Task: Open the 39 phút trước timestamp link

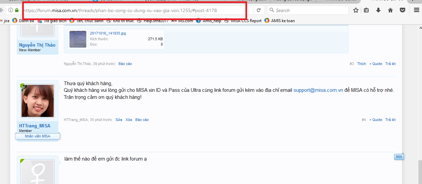Action: pos(104,64)
